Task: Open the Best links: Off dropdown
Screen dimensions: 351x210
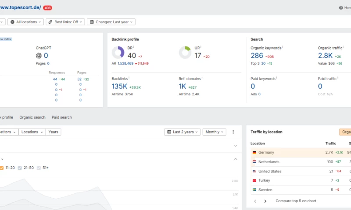Action: click(x=65, y=22)
